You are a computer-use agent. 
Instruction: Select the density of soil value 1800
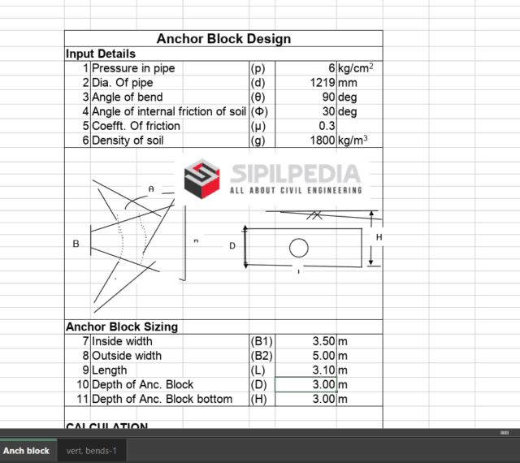[305, 141]
